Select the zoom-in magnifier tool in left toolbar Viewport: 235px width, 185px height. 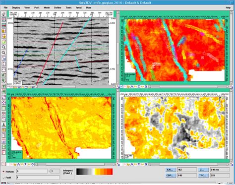pos(3,47)
